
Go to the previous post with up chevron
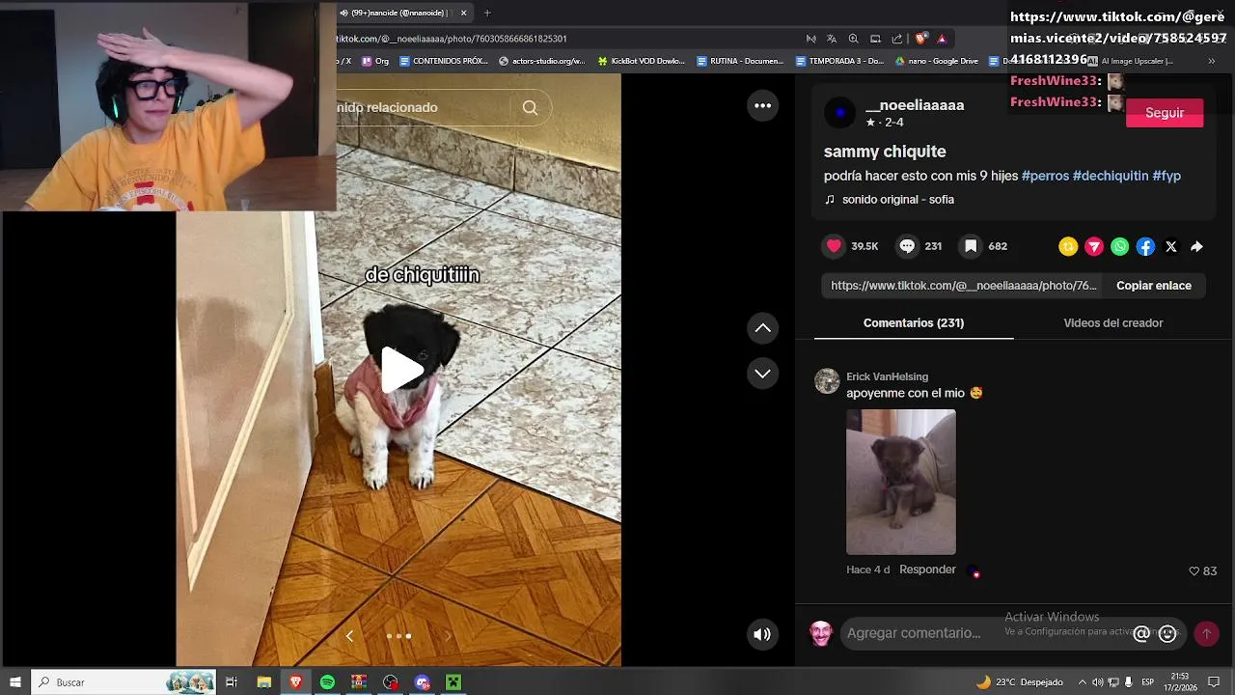pyautogui.click(x=762, y=328)
